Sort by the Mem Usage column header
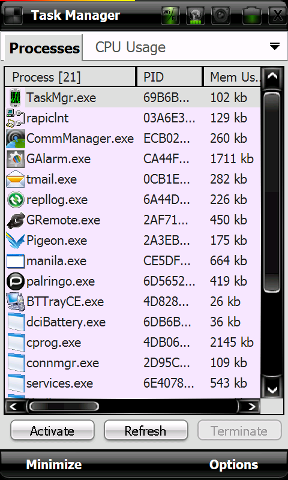Viewport: 288px width, 480px height. tap(232, 77)
